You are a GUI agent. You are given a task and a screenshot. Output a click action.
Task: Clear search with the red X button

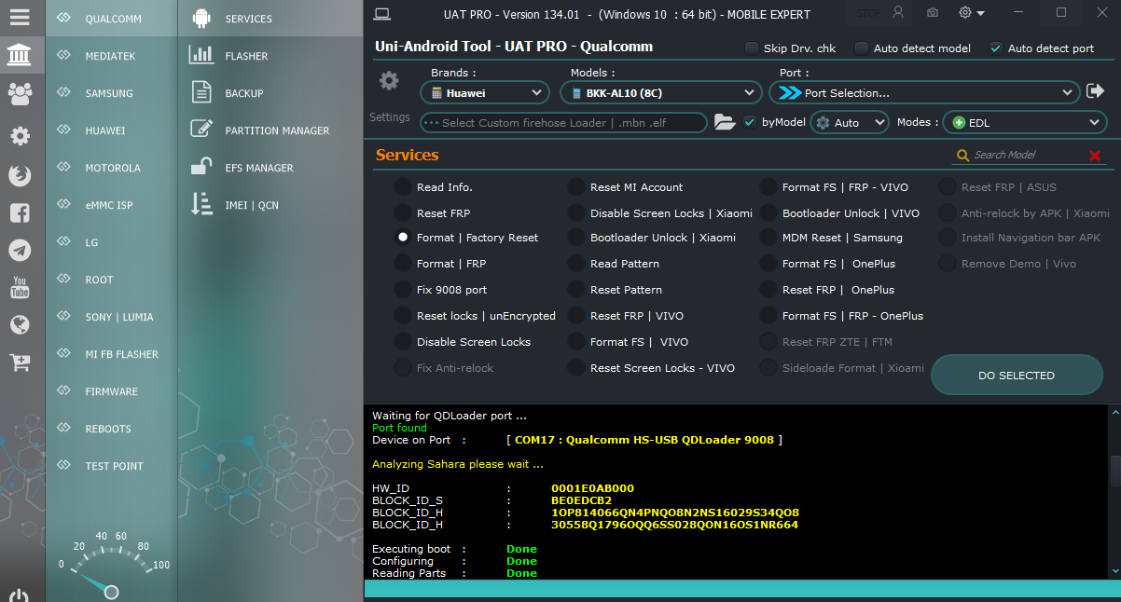1095,156
